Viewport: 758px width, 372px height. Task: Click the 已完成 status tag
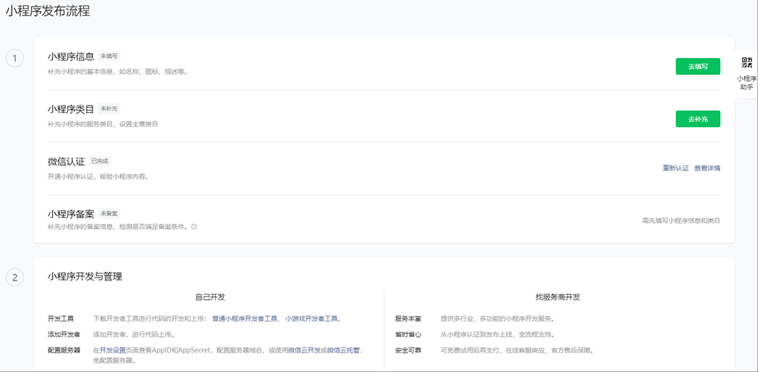coord(100,161)
